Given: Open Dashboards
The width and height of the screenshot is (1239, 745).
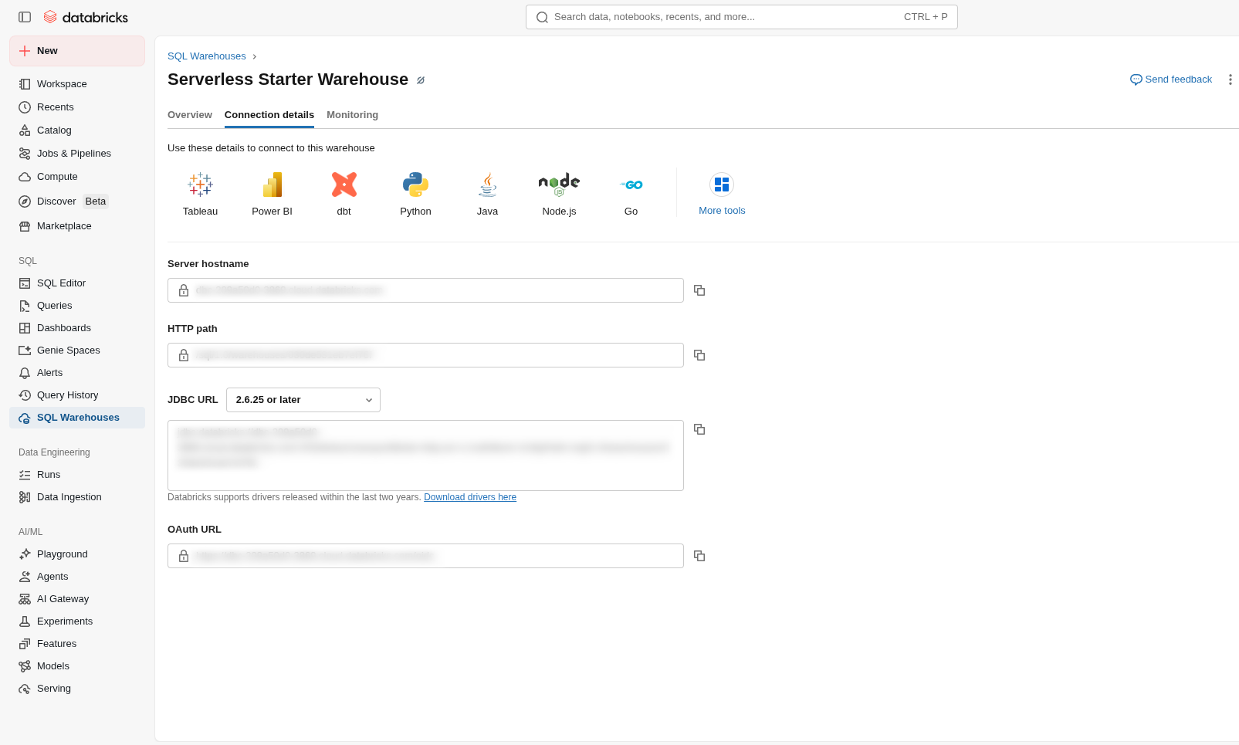Looking at the screenshot, I should (x=77, y=328).
